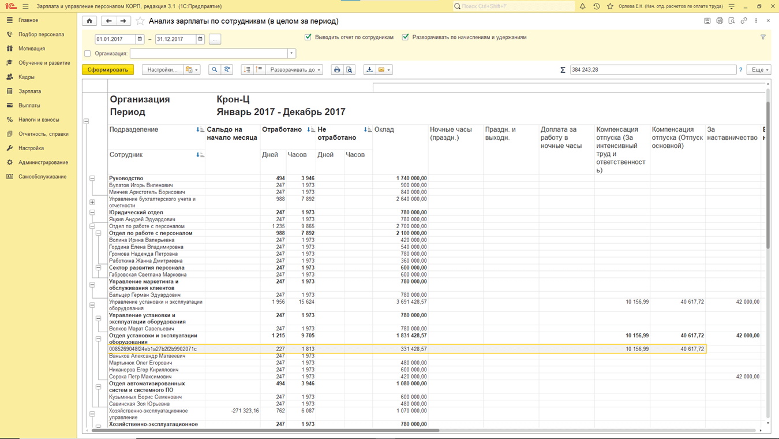Open the Настройки... button
The image size is (779, 439).
point(162,70)
